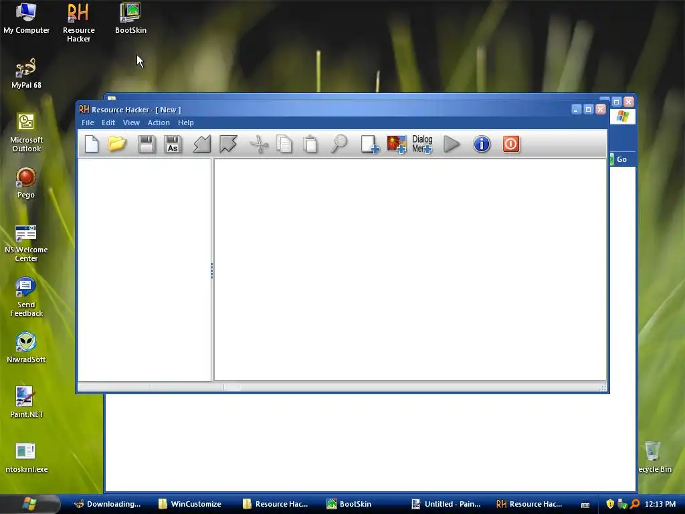Click the Windows Start button

click(29, 504)
